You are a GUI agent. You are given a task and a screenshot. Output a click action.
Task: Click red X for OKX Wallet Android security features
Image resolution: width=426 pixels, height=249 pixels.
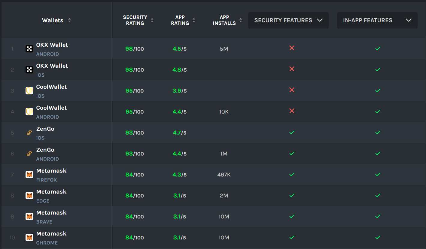[291, 48]
